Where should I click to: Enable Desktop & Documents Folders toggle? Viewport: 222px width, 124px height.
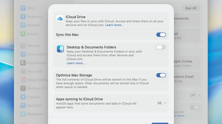click(161, 47)
